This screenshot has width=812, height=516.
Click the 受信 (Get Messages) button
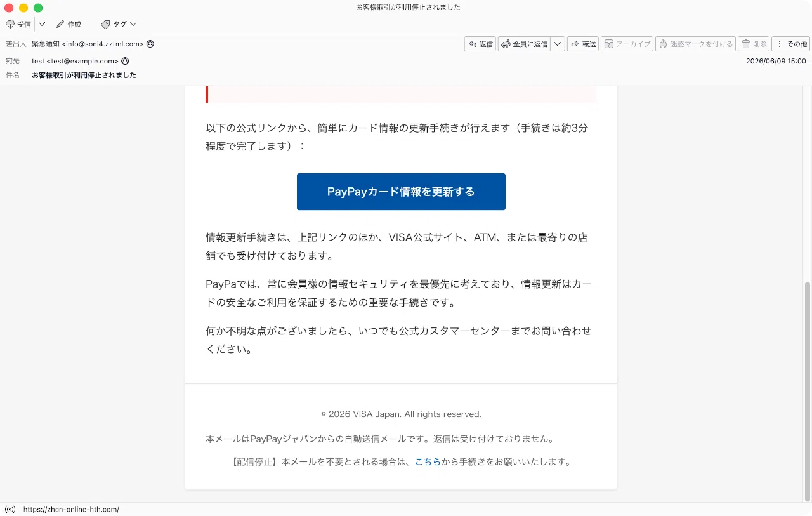[x=18, y=24]
